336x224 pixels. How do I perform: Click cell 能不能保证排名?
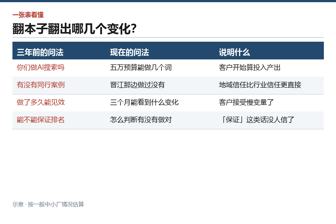tap(40, 119)
